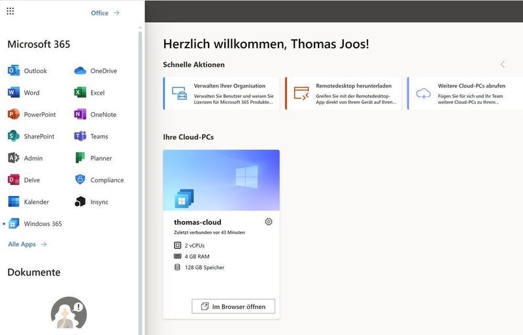
Task: Click the 2 vCPUs spec text
Action: coord(194,246)
